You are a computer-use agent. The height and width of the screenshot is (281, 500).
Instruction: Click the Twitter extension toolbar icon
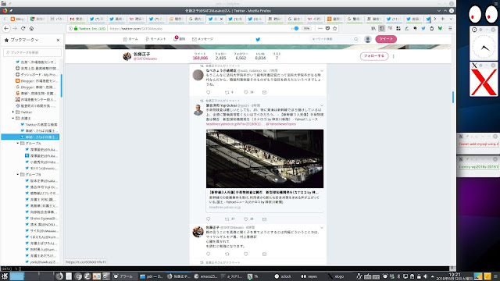click(x=423, y=28)
